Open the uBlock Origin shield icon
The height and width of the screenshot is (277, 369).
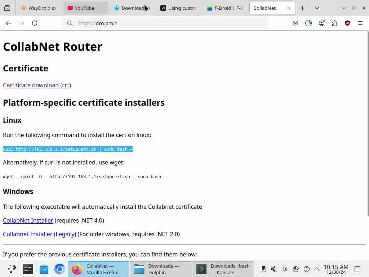point(347,23)
